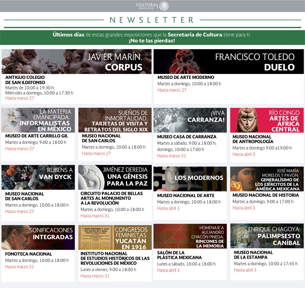Click 'Hasta marzo 27' under Francisco Toledo
Viewport: 305px width, 288px height.
click(172, 90)
